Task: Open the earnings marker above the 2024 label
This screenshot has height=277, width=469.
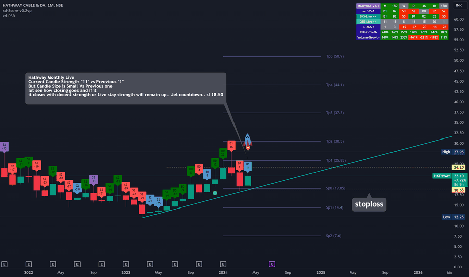Action: click(x=223, y=264)
